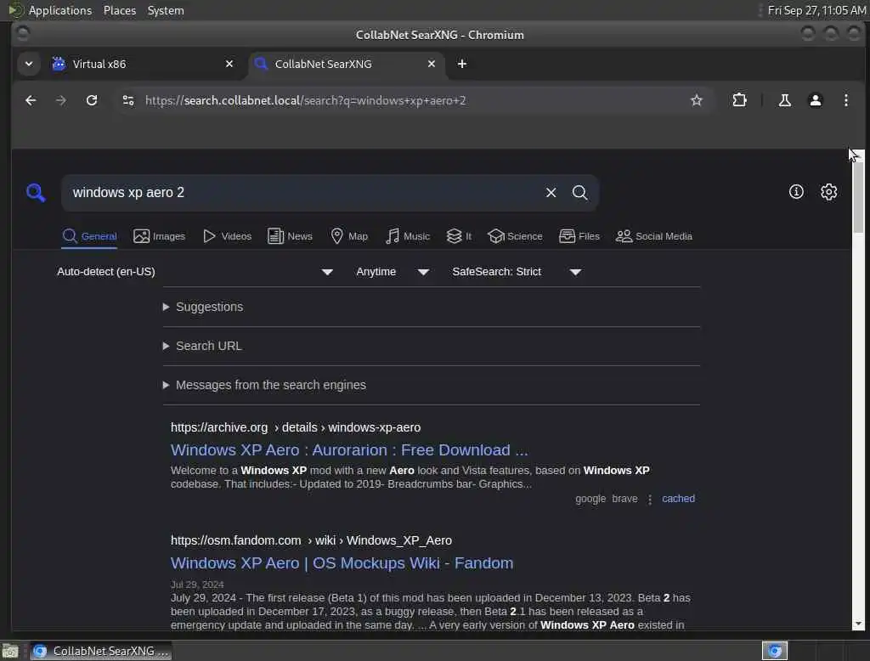Image resolution: width=870 pixels, height=661 pixels.
Task: Open a new tab with plus button
Action: click(461, 64)
